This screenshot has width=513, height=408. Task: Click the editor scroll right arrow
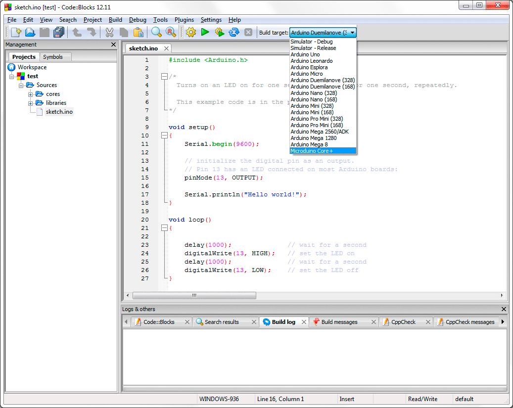pyautogui.click(x=502, y=295)
